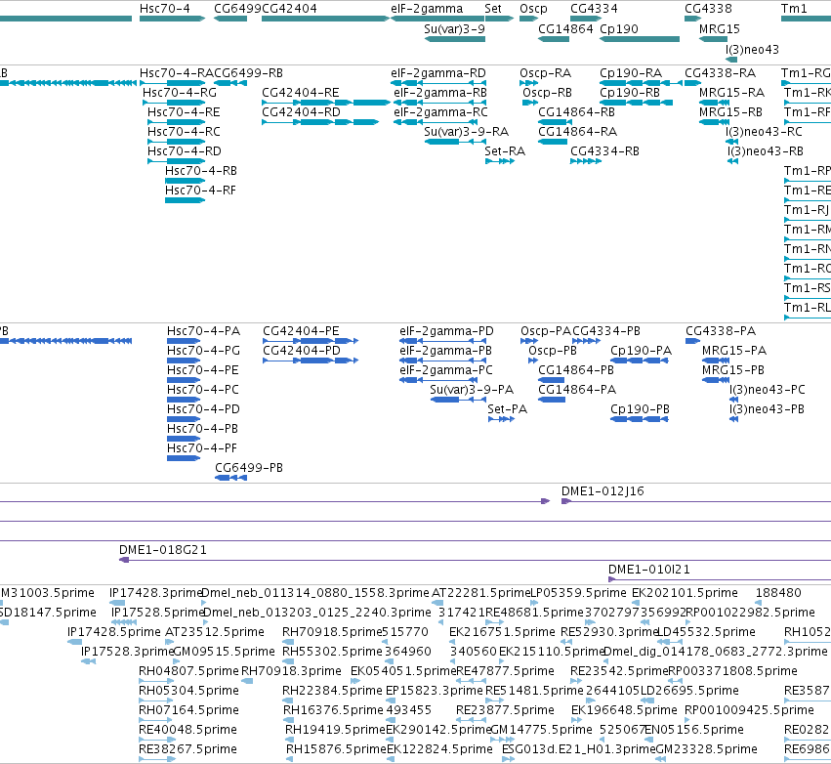The height and width of the screenshot is (764, 831).
Task: Click transcript CG42404-RE
Action: coord(326,103)
